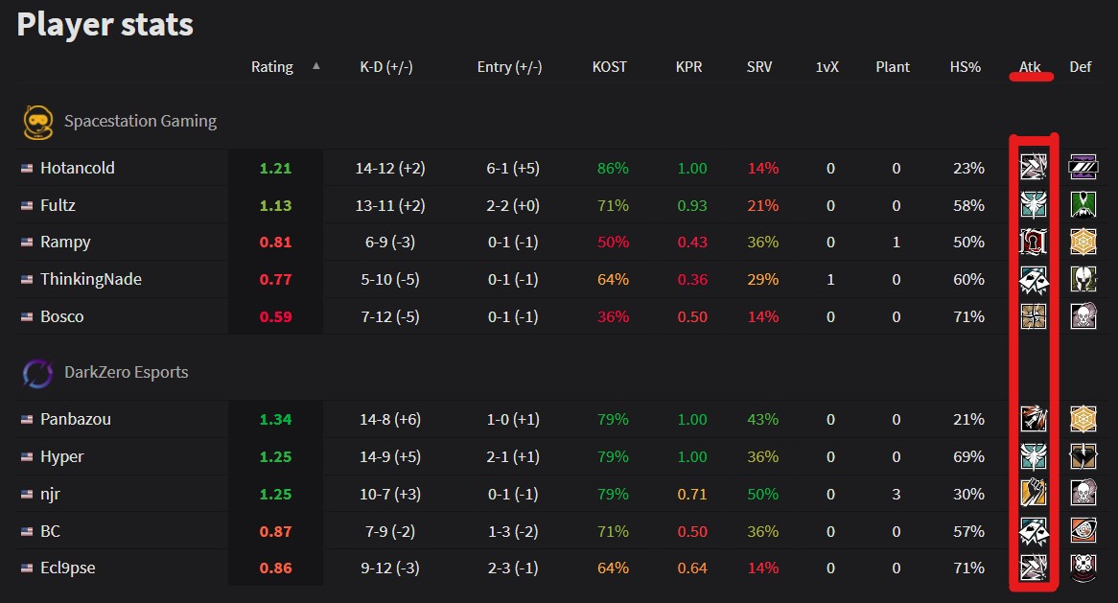Sort by the Entry (+/-) column header
Image resolution: width=1118 pixels, height=603 pixels.
tap(509, 67)
